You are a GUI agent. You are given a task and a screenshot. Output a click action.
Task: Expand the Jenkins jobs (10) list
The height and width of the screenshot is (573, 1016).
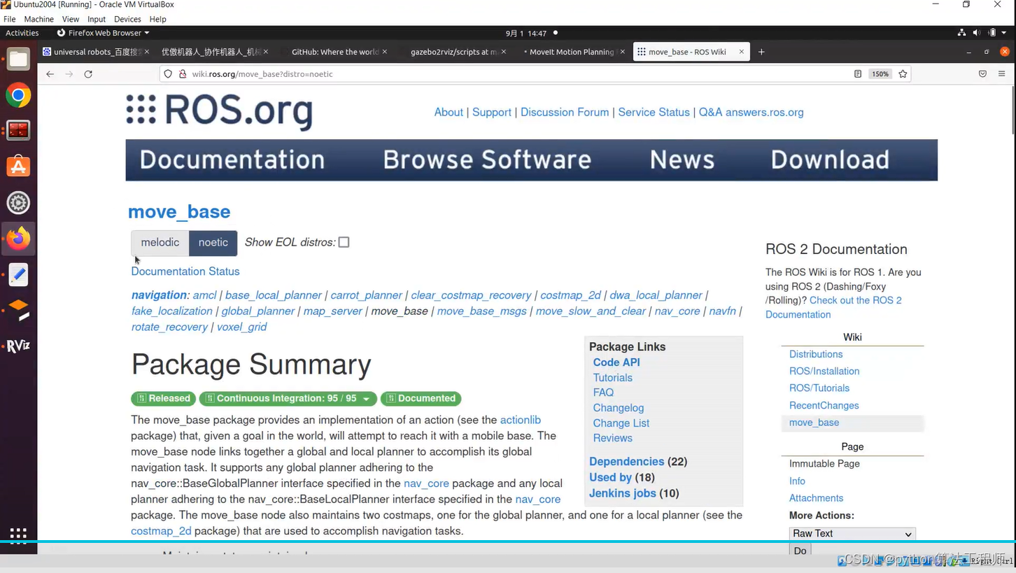pyautogui.click(x=623, y=493)
